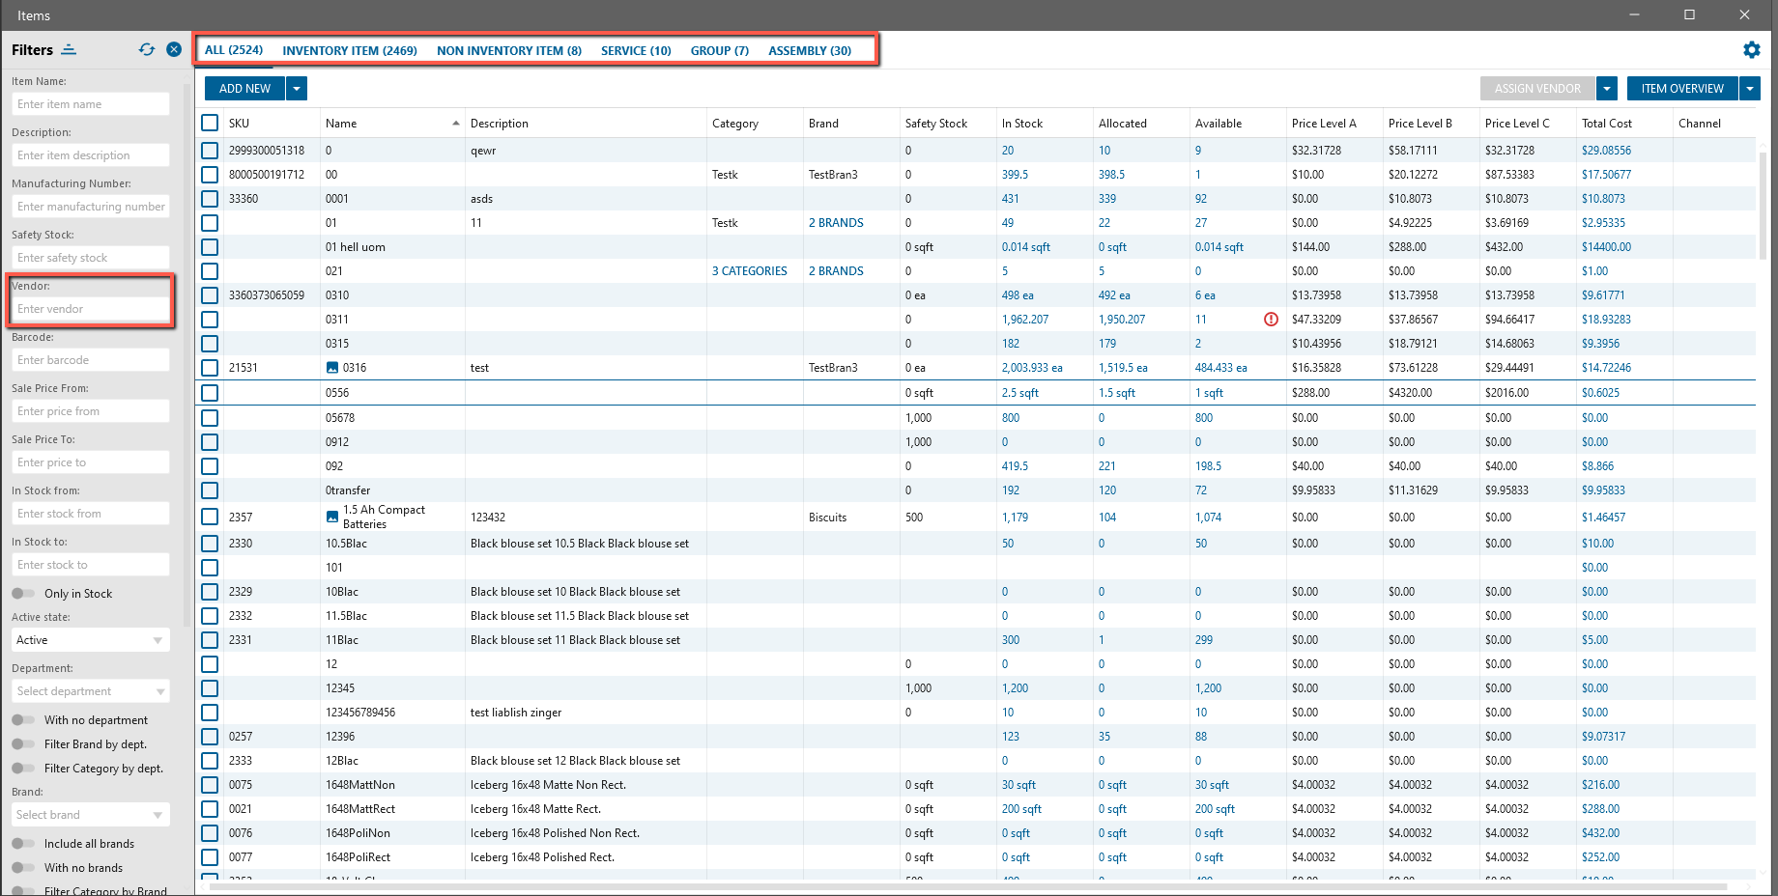Click the image icon beside item 0316
This screenshot has height=896, width=1778.
point(332,368)
